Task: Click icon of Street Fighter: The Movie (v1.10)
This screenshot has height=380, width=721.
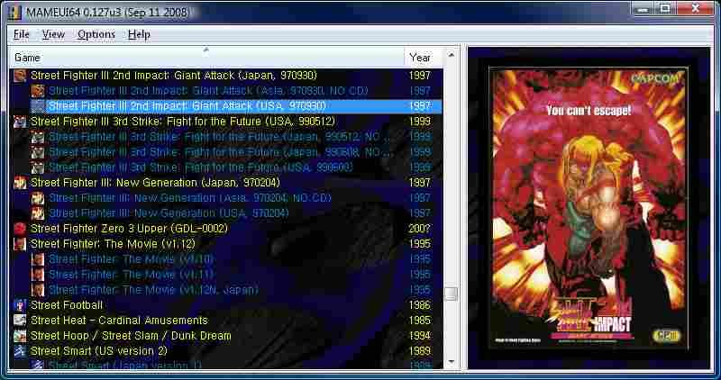Action: pyautogui.click(x=38, y=259)
